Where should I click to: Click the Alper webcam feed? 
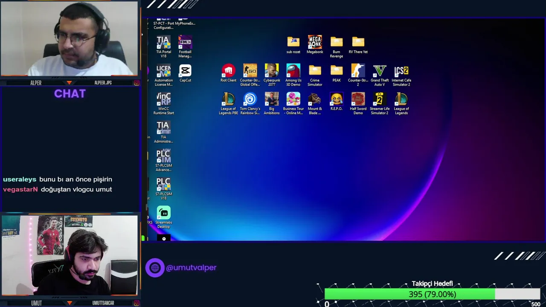click(69, 39)
